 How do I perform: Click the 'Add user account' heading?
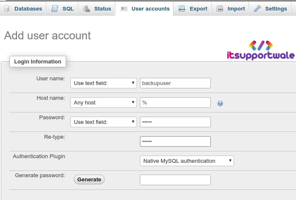point(47,36)
